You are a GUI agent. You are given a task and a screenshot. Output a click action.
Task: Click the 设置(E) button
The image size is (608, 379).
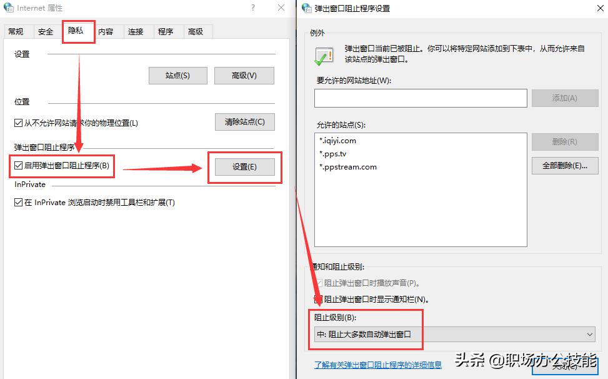point(244,167)
